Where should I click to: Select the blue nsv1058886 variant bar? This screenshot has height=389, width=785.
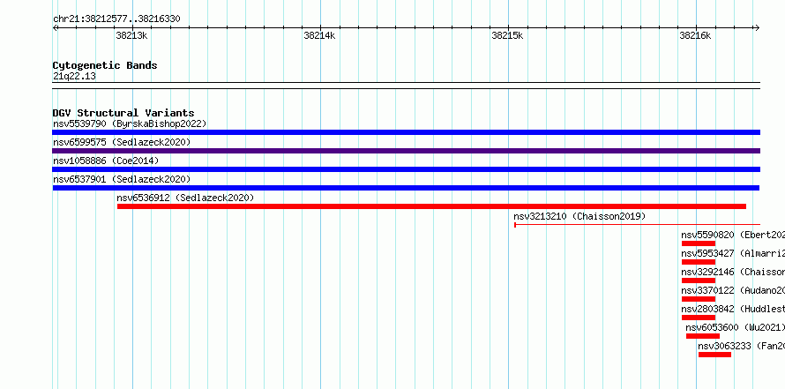[x=406, y=169]
